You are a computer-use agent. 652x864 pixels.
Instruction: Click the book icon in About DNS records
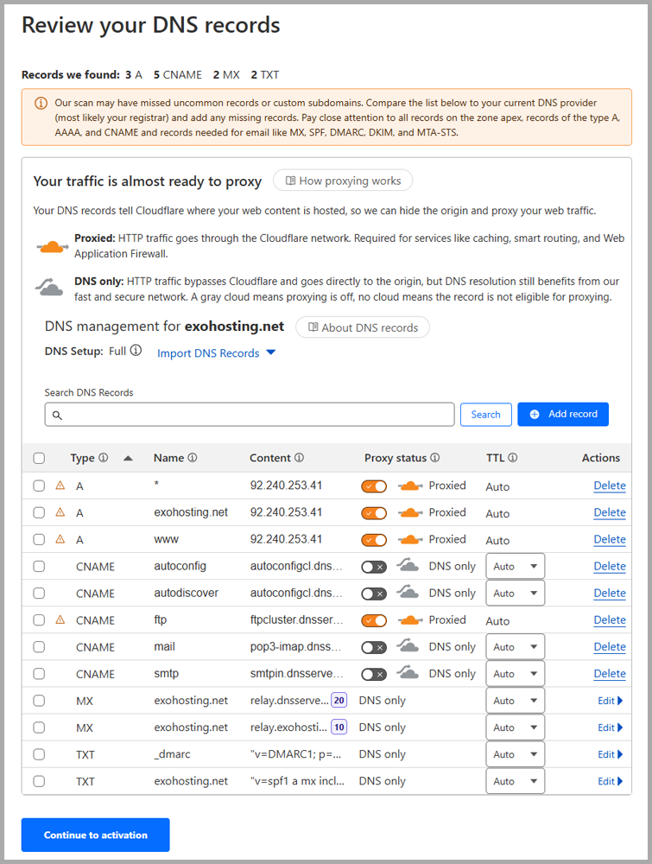313,327
